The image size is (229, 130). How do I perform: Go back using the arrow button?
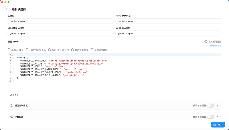(x=7, y=9)
